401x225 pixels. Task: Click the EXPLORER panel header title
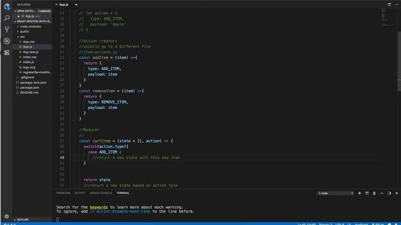pyautogui.click(x=24, y=4)
